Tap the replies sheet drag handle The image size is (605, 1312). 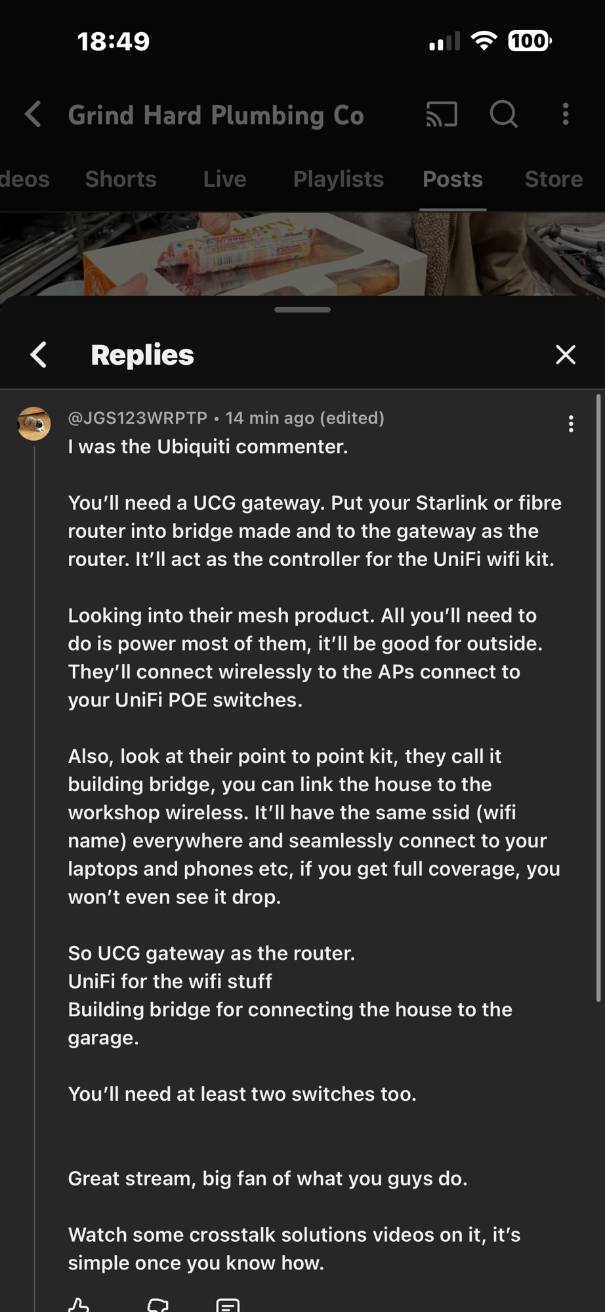coord(302,310)
